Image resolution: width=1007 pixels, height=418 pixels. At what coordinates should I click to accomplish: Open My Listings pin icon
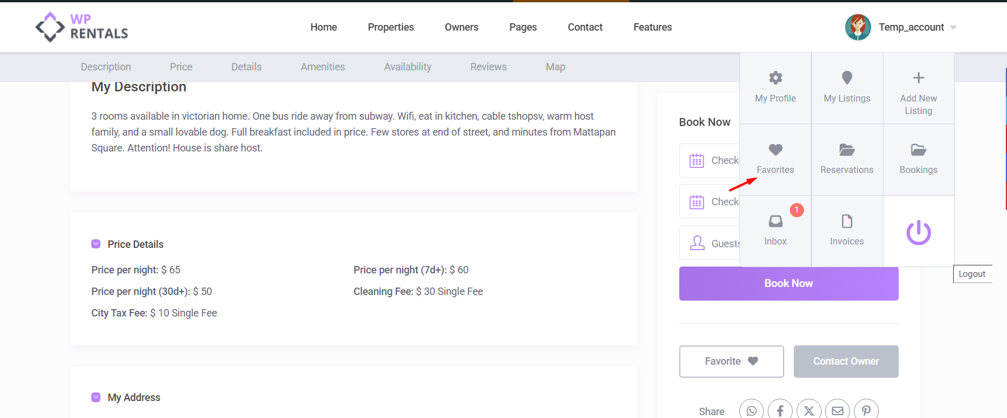[847, 78]
